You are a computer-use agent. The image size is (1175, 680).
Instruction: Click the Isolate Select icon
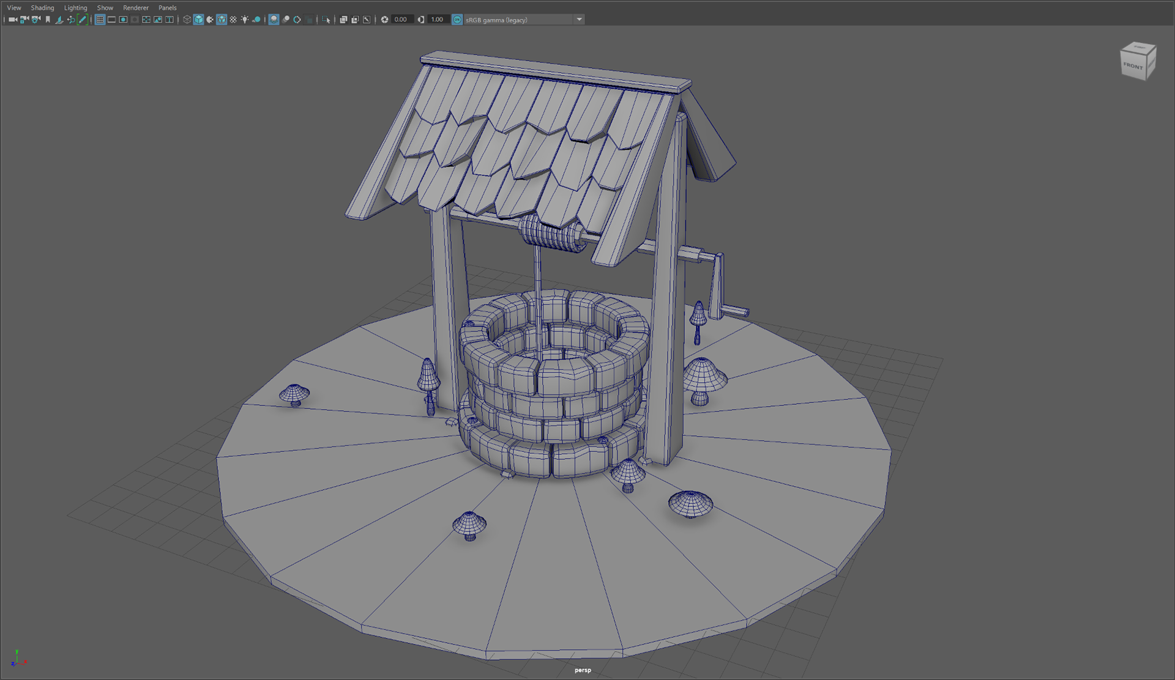326,20
